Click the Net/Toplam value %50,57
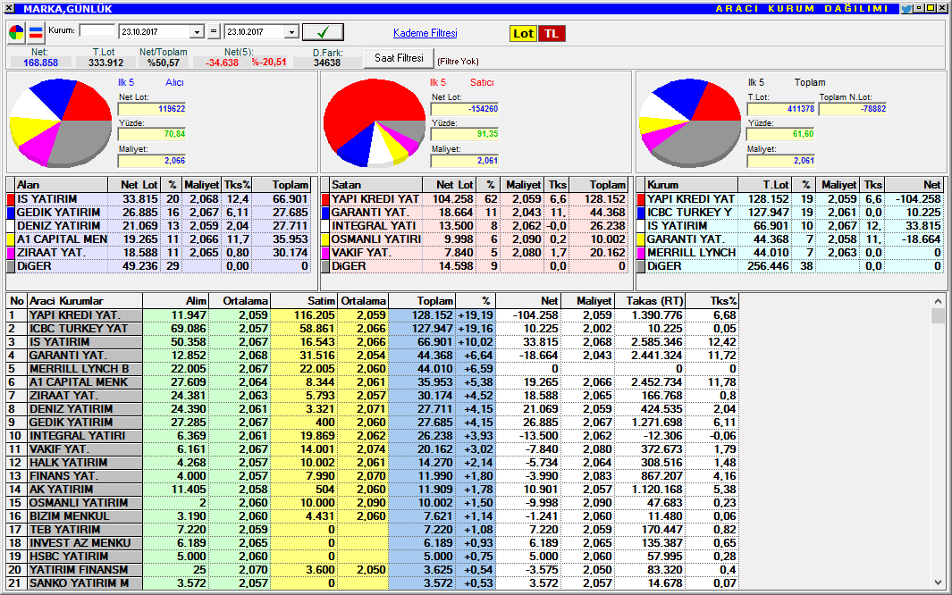Image resolution: width=952 pixels, height=595 pixels. click(x=164, y=63)
